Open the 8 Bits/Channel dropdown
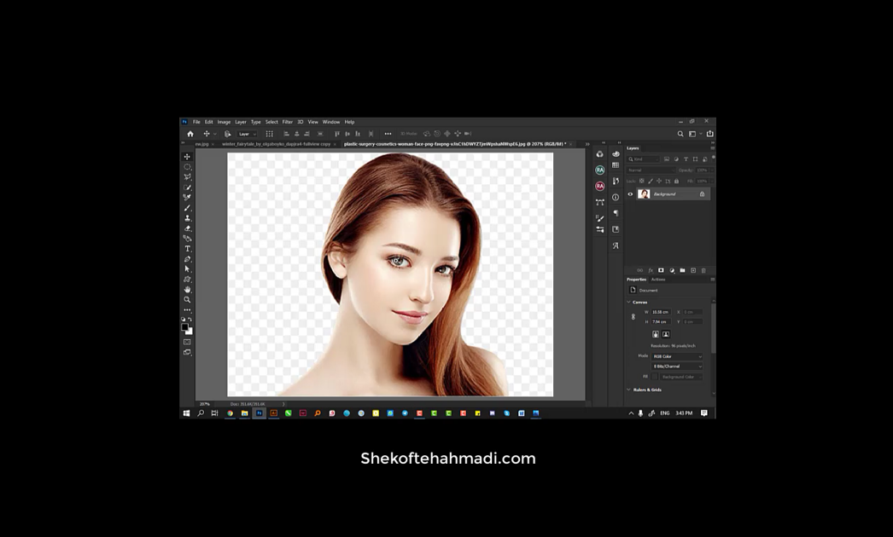The image size is (893, 537). (x=677, y=367)
